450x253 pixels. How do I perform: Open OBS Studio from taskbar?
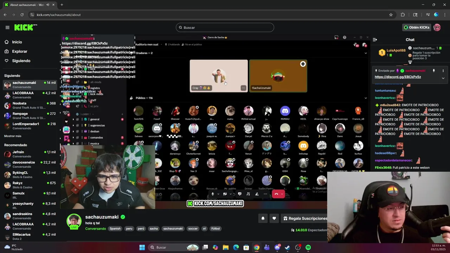pos(298,247)
